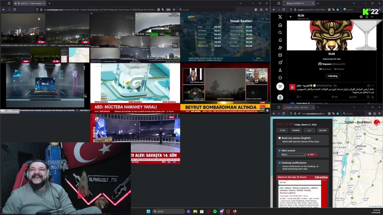Screen dimensions: 383x215
Task: Select the @fequeun53/RUN X tab
Action: click(x=298, y=3)
